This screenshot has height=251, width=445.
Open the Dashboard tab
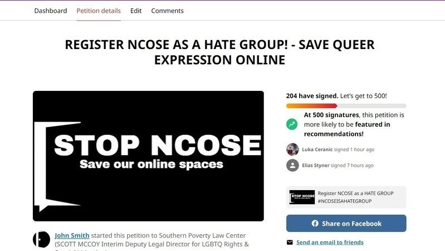pos(51,11)
